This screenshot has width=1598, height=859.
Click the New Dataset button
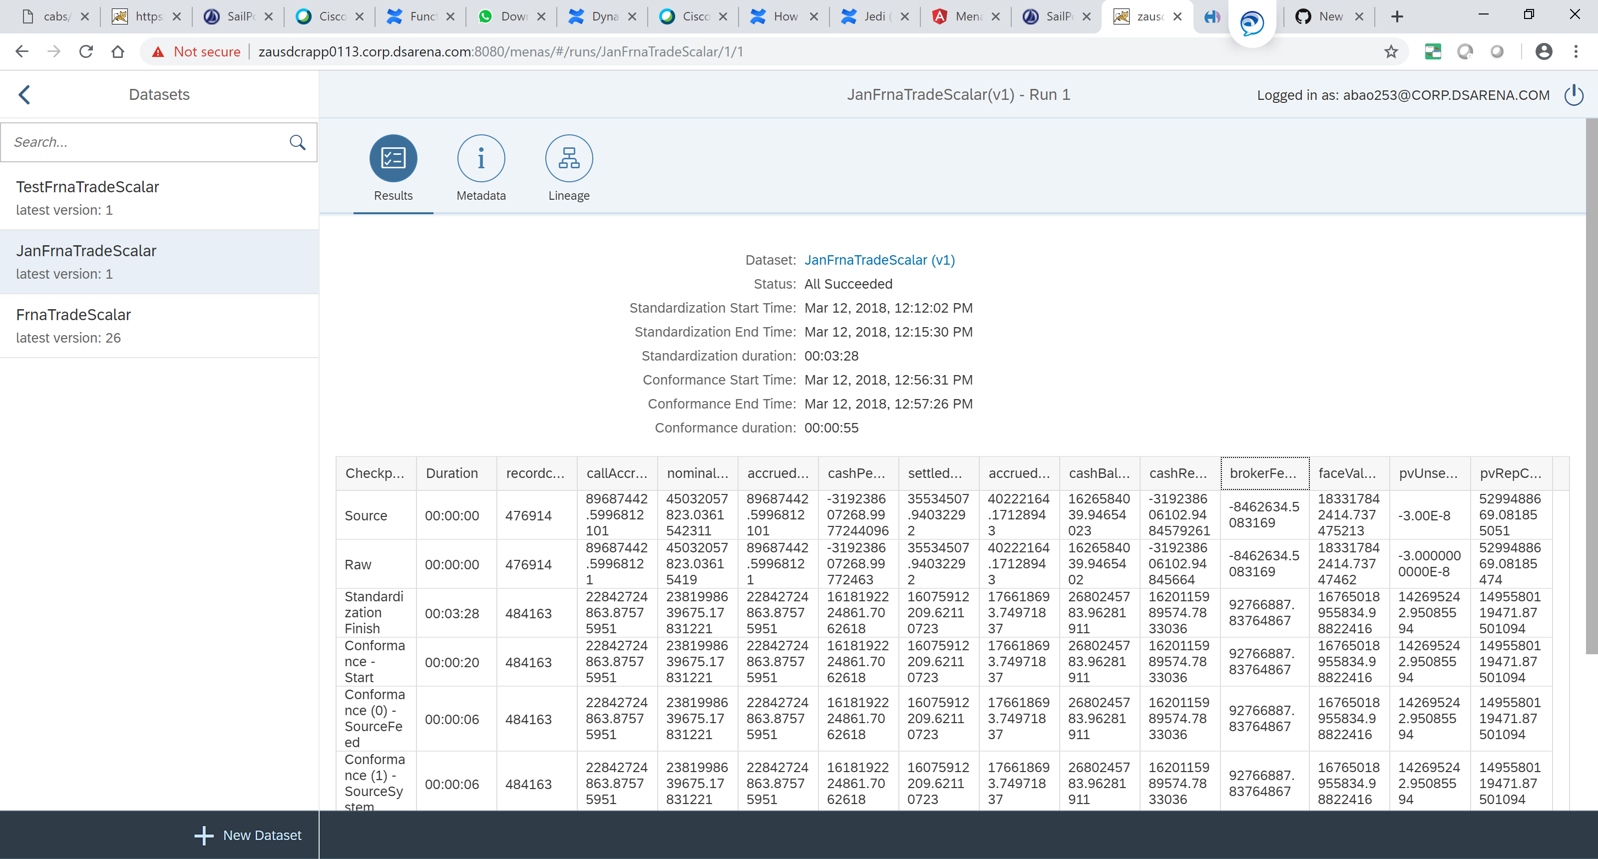click(x=248, y=835)
